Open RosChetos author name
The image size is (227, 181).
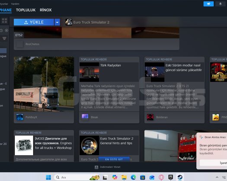pos(32,44)
